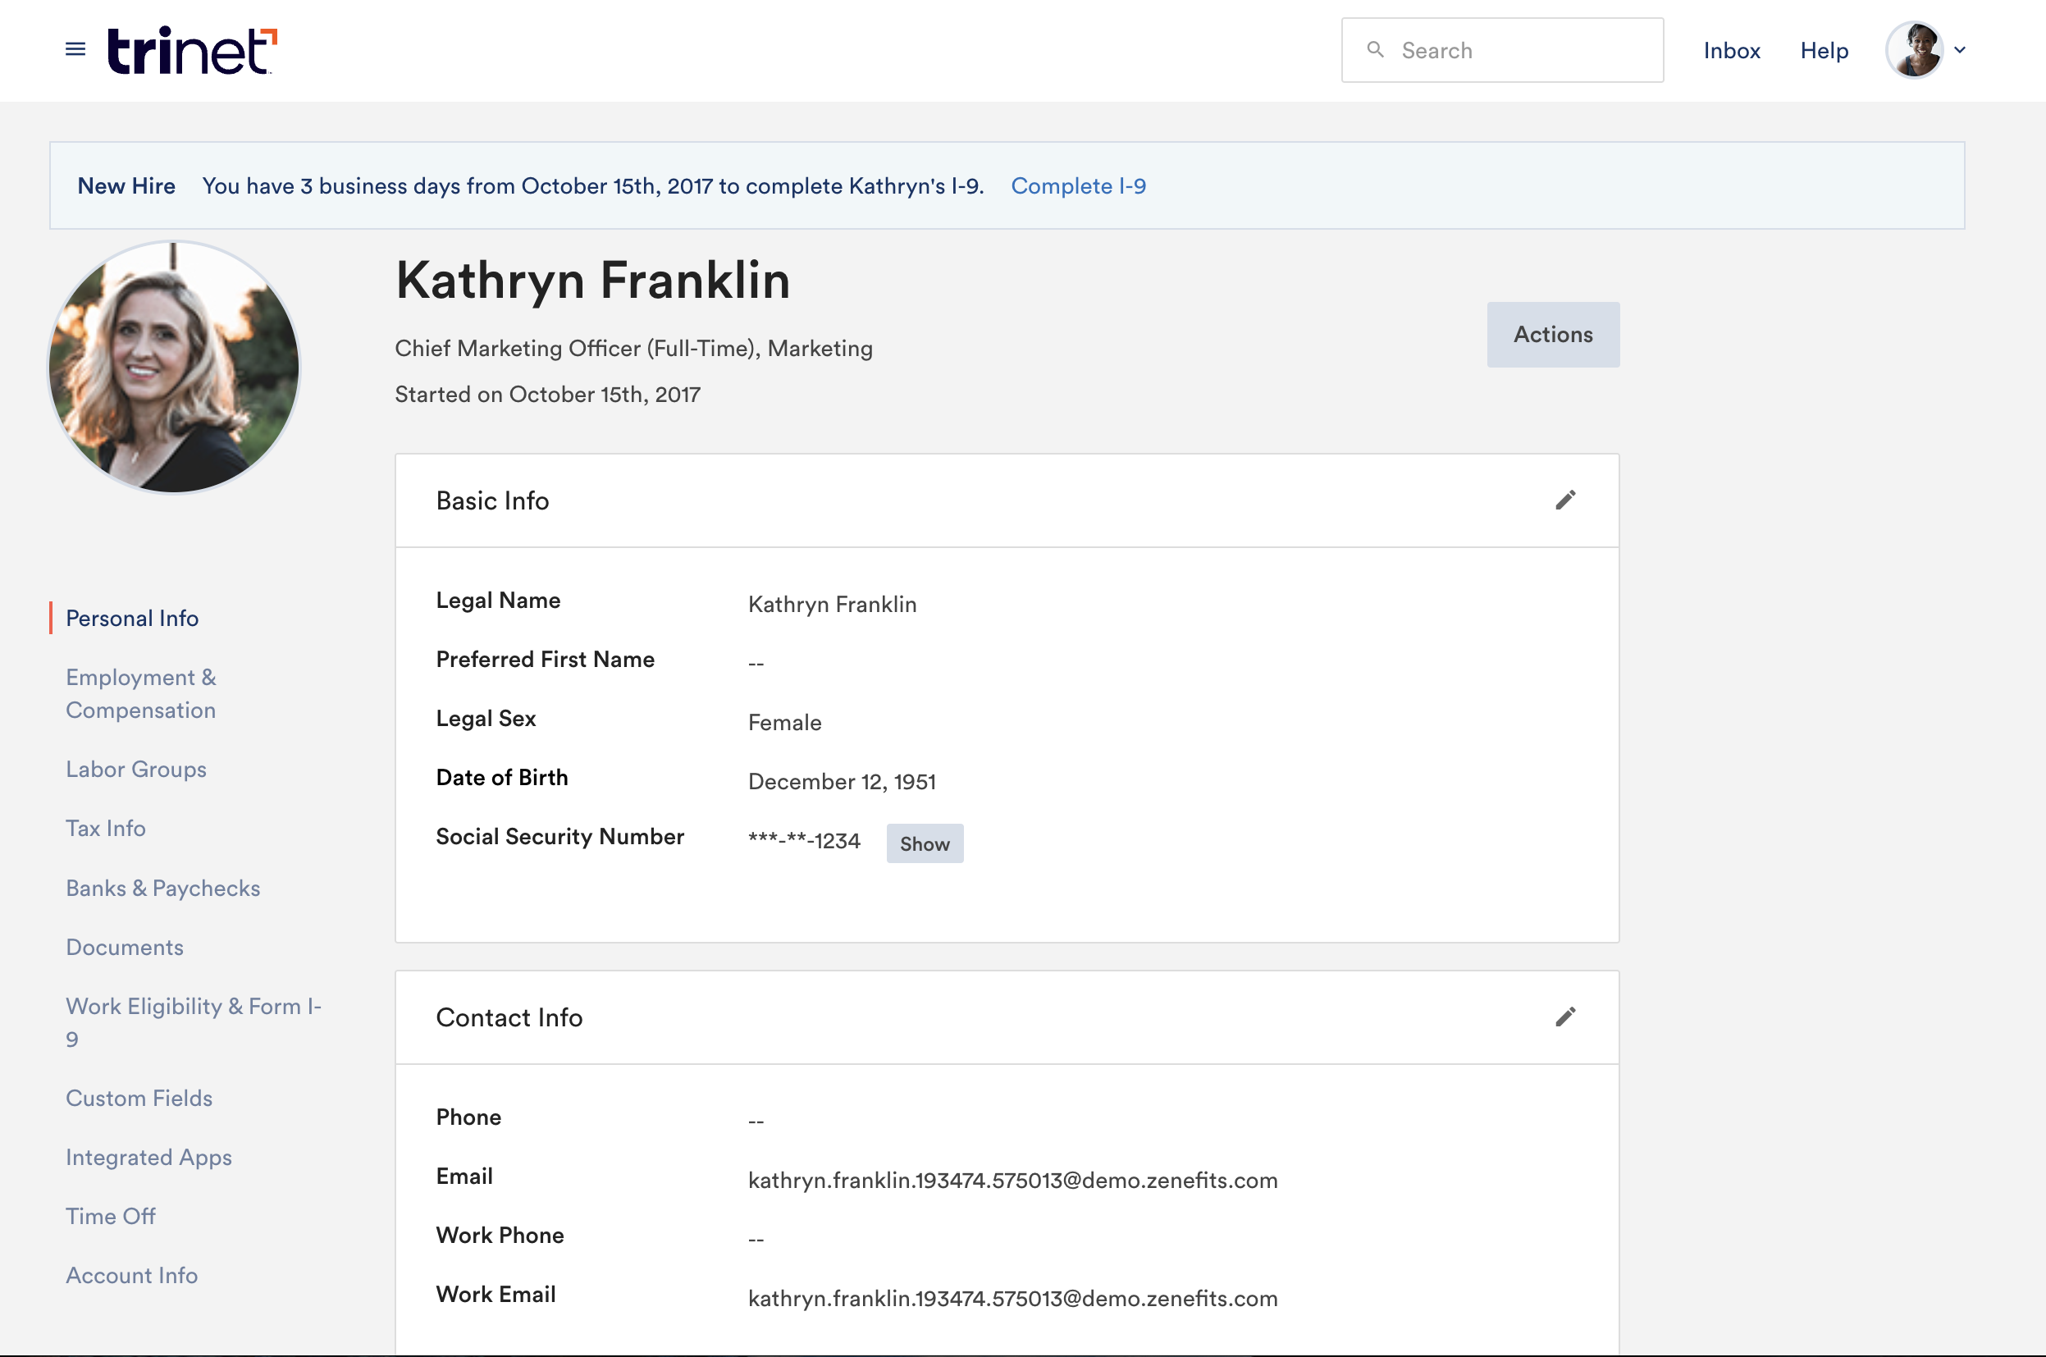Edit Basic Info with pencil icon
The height and width of the screenshot is (1357, 2046).
1565,500
